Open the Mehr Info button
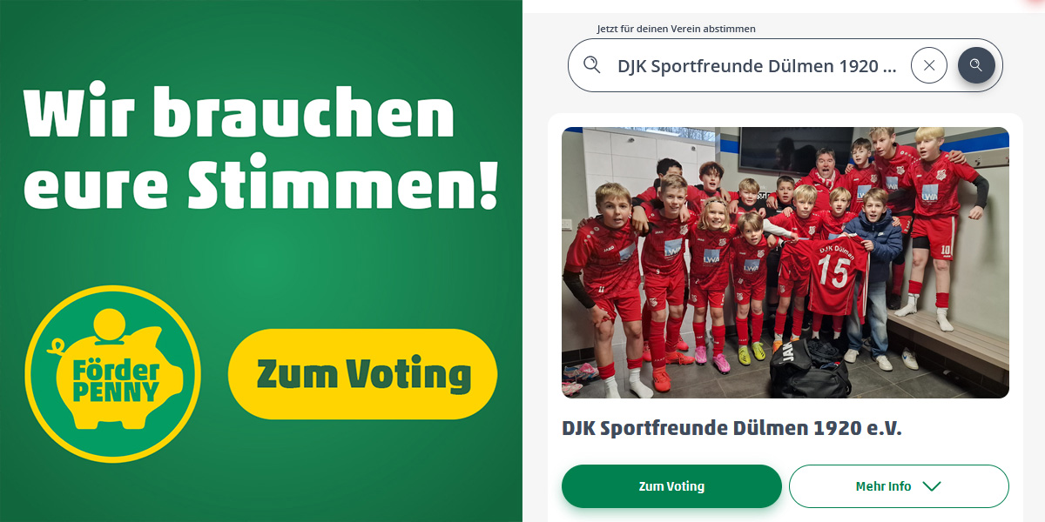 tap(899, 486)
